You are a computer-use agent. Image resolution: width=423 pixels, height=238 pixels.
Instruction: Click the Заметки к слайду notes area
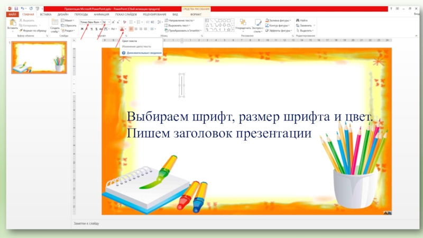[86, 223]
